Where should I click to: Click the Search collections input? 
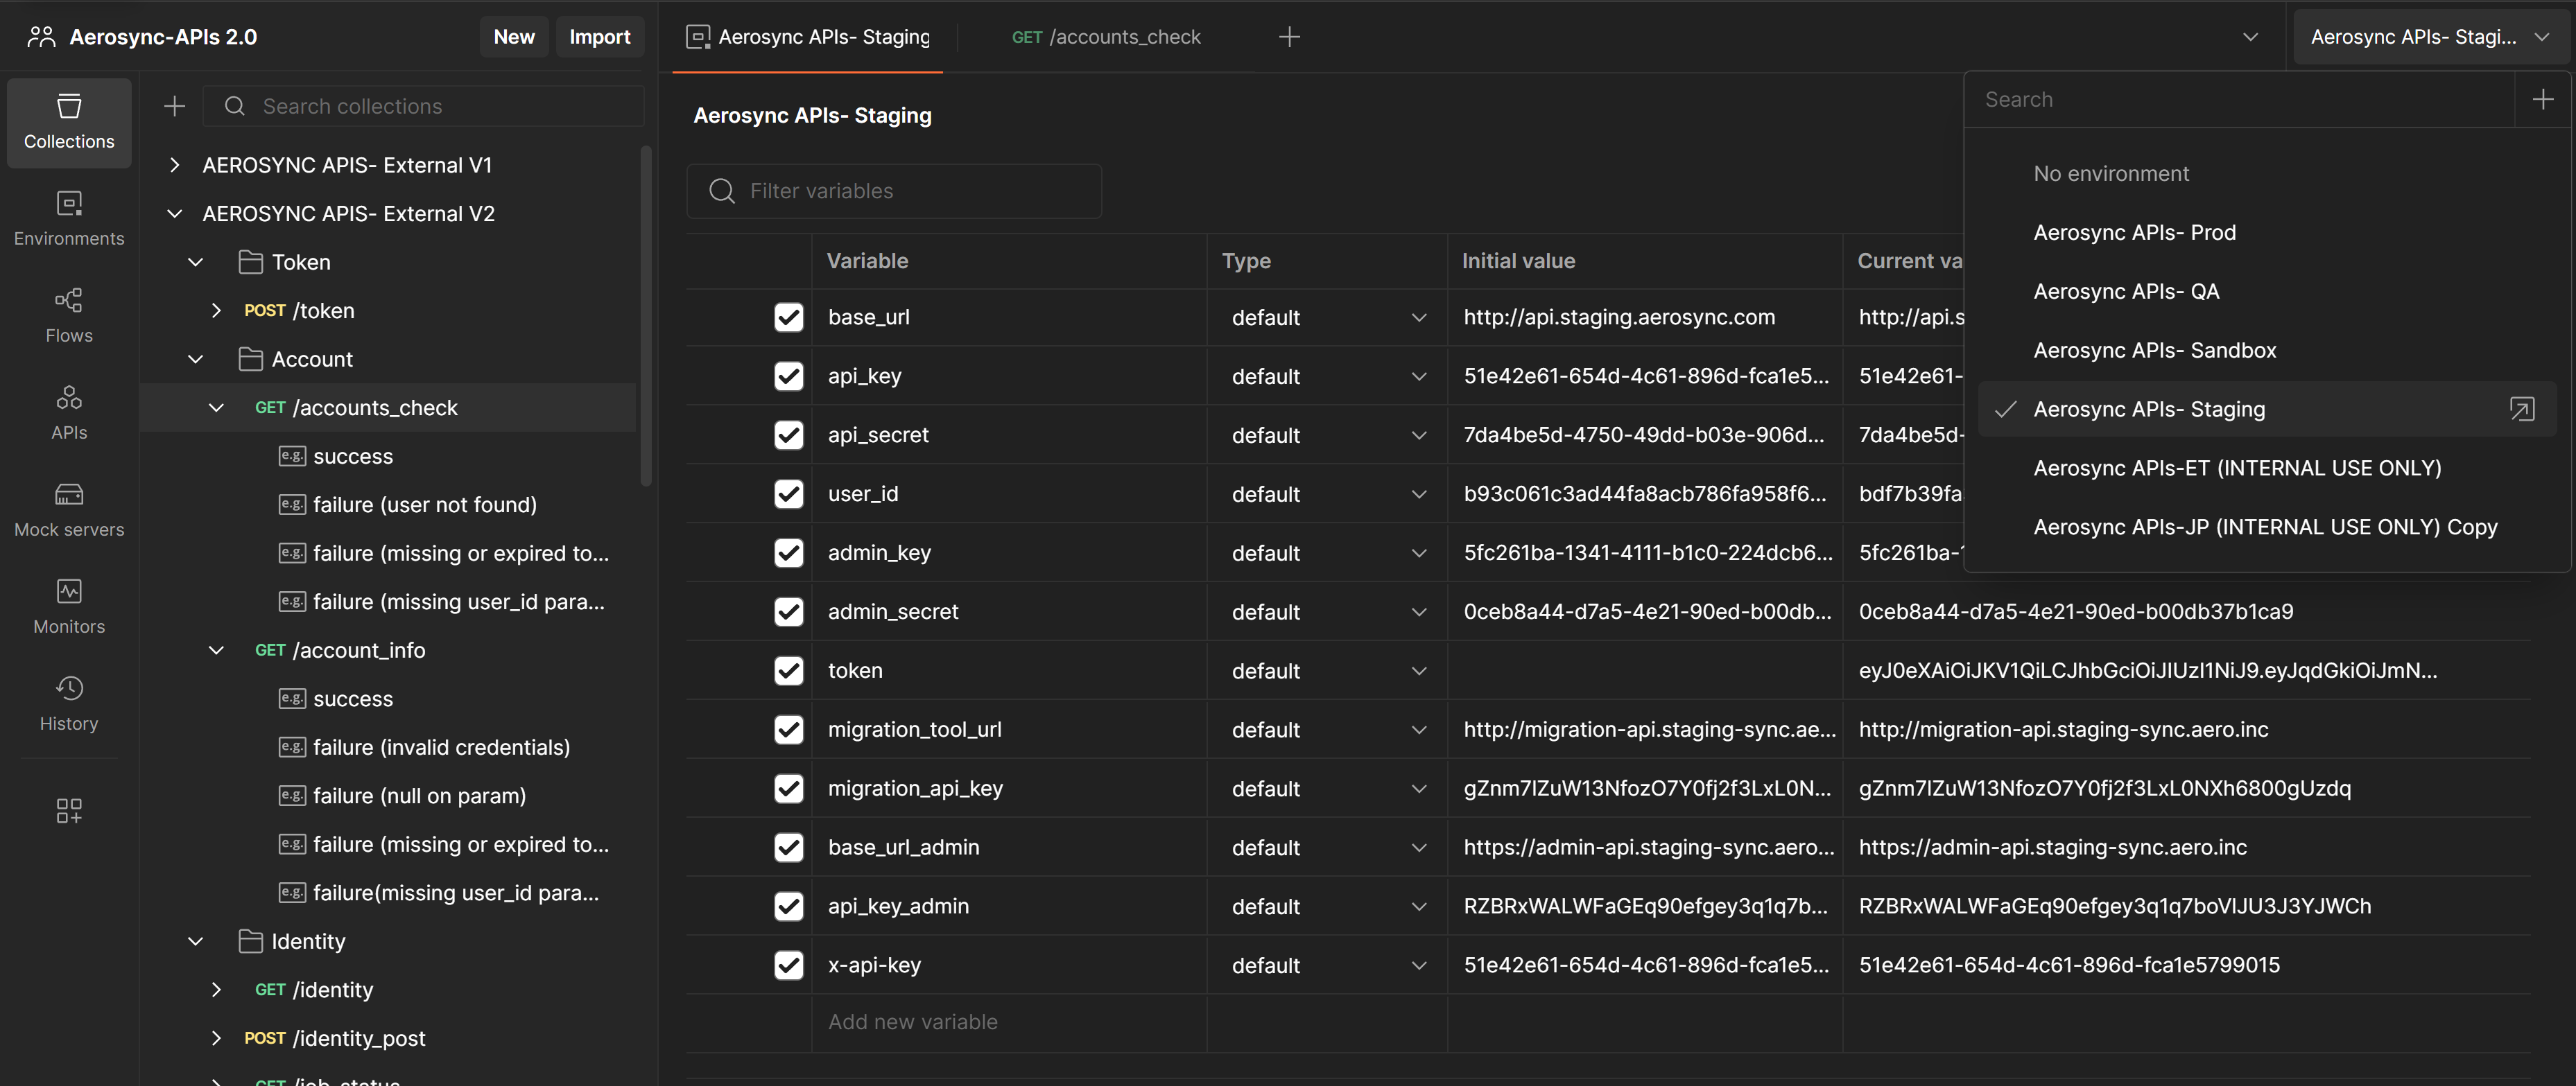coord(424,106)
